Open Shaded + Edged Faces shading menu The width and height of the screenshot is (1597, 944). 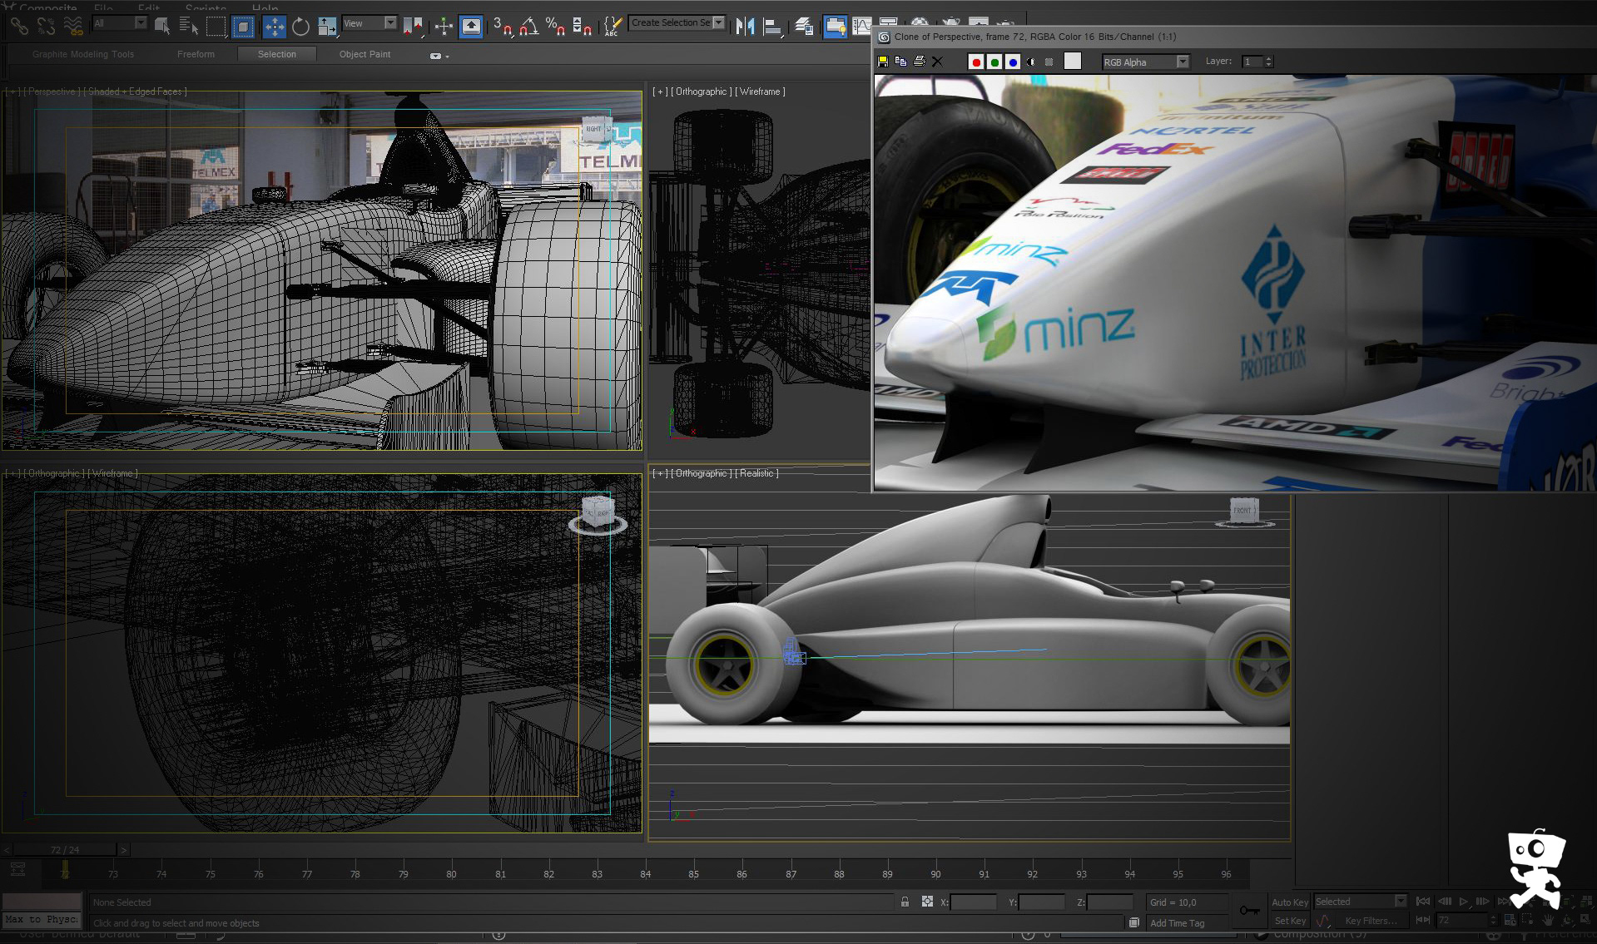coord(136,91)
